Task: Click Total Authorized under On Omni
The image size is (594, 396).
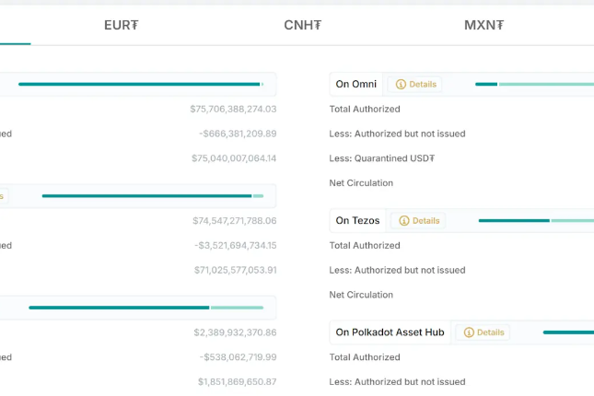Action: [365, 110]
